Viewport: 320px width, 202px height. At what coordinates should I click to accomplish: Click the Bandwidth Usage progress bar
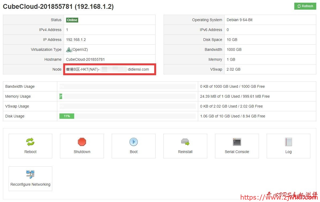[x=127, y=86]
